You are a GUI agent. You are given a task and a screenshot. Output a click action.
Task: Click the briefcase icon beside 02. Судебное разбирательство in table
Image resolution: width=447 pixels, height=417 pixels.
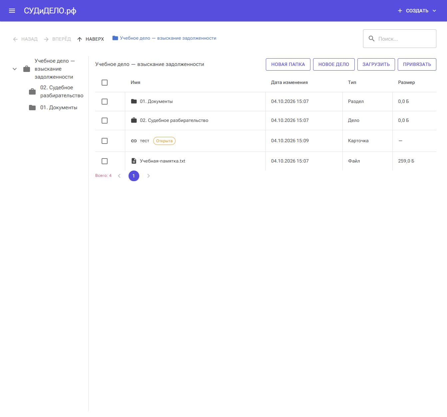(x=134, y=120)
